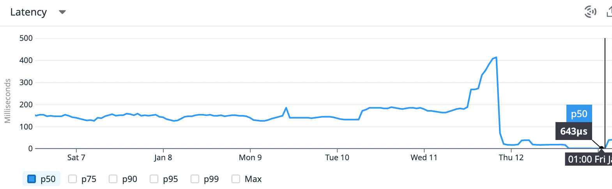Open the Latency metric dropdown arrow

[62, 12]
